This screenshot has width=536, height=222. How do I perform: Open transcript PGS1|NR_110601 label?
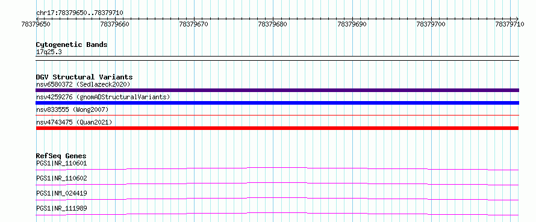point(61,163)
